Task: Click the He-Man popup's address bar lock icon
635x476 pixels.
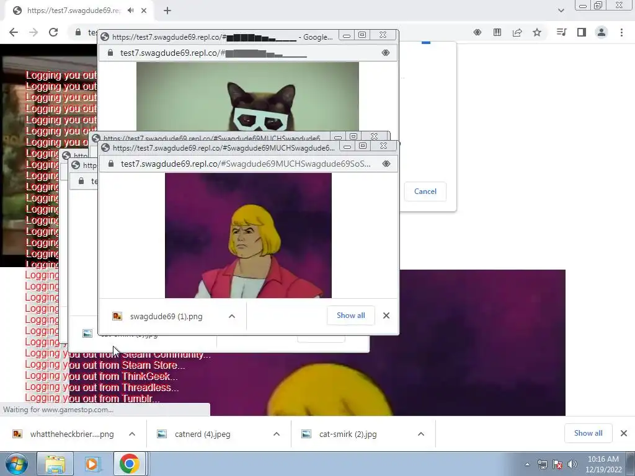Action: pos(110,164)
